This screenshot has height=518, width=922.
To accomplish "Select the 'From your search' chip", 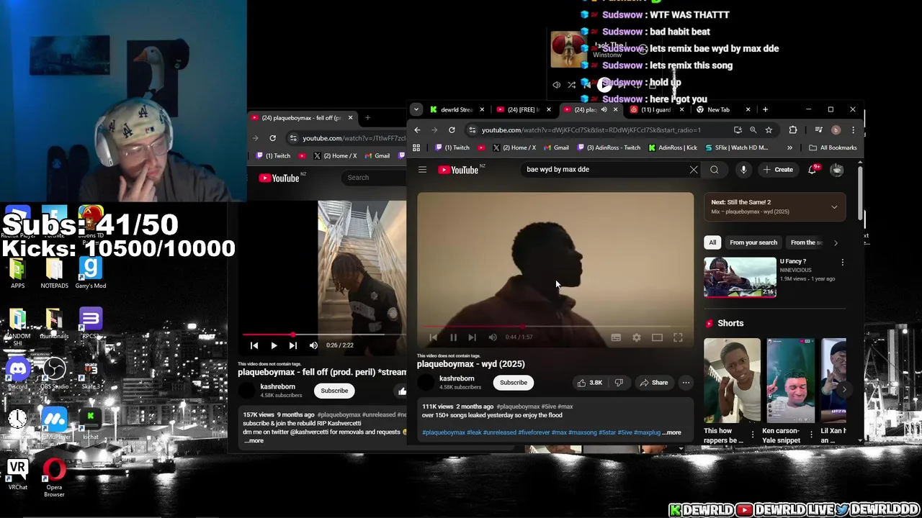I will (753, 242).
